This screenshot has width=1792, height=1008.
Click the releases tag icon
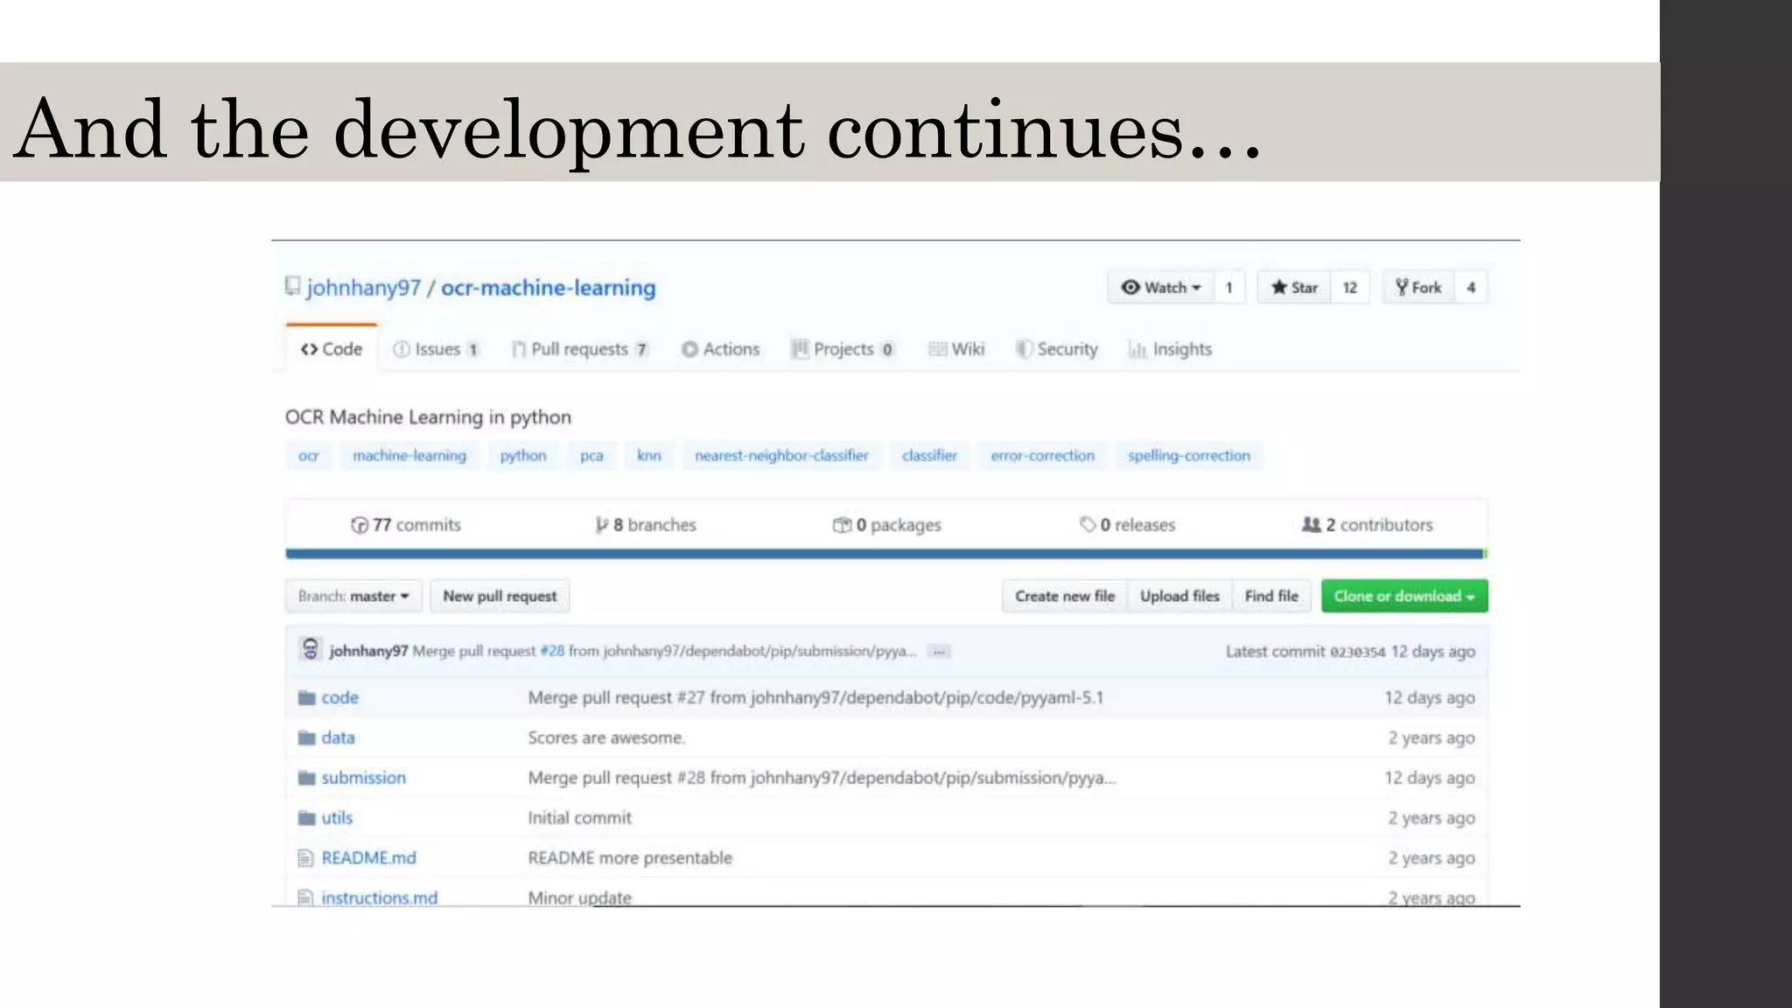[1088, 525]
